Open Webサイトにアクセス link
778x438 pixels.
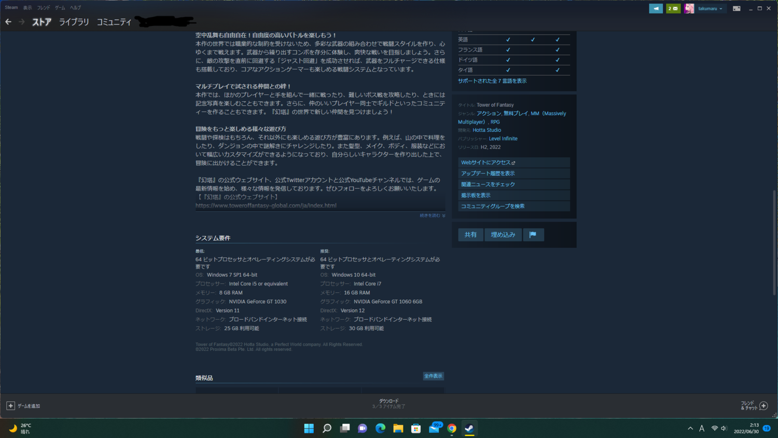point(514,162)
